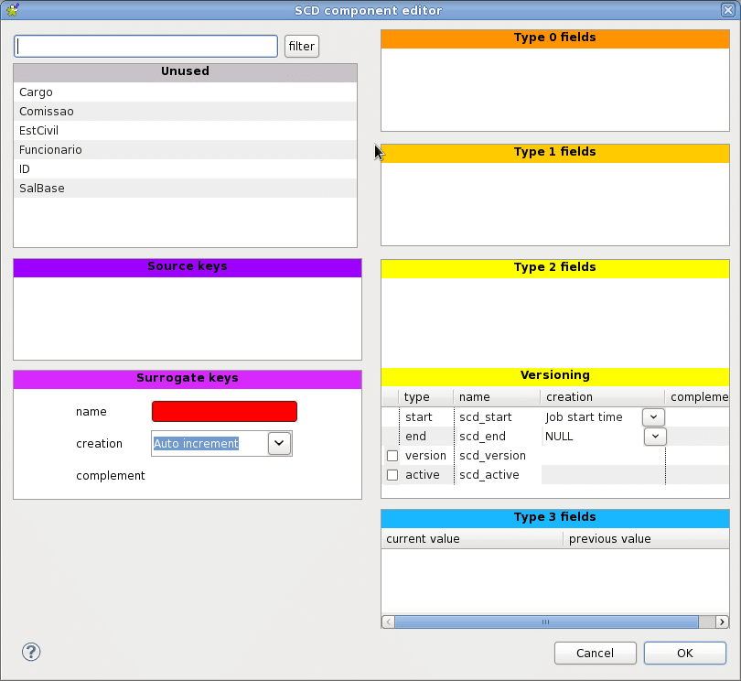Select Cargo in the Unused list
The width and height of the screenshot is (741, 681).
(x=37, y=92)
